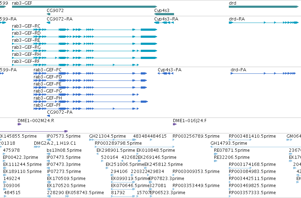Select protein rab3-GEF-PH
The height and width of the screenshot is (198, 301).
point(91,102)
